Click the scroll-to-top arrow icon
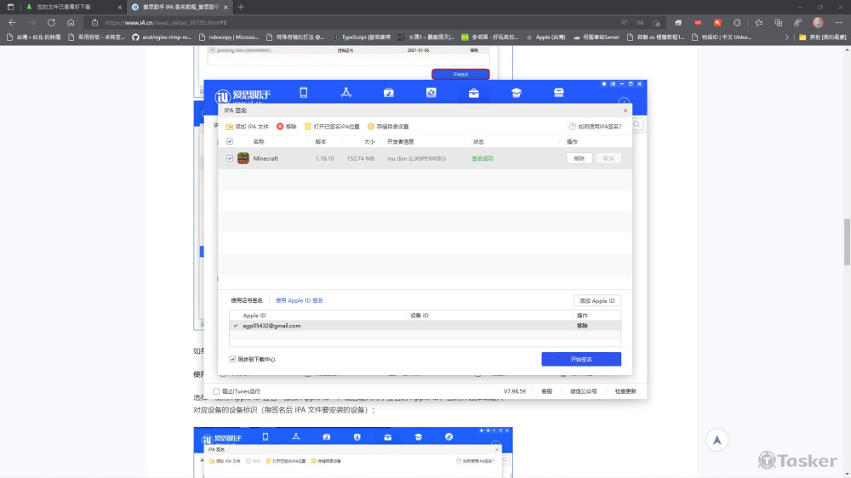Viewport: 851px width, 478px height. point(717,440)
